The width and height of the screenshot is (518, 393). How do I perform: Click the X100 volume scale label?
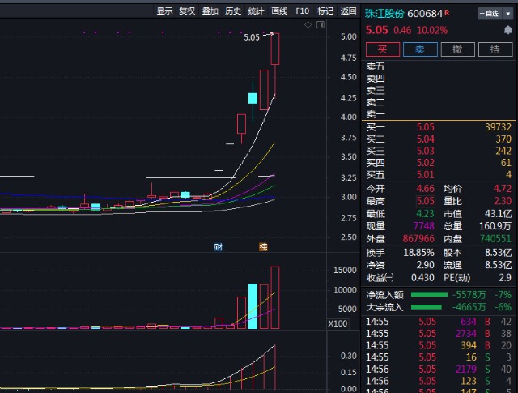pyautogui.click(x=338, y=323)
